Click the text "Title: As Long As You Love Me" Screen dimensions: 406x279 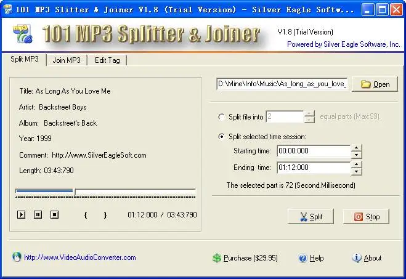coord(65,91)
